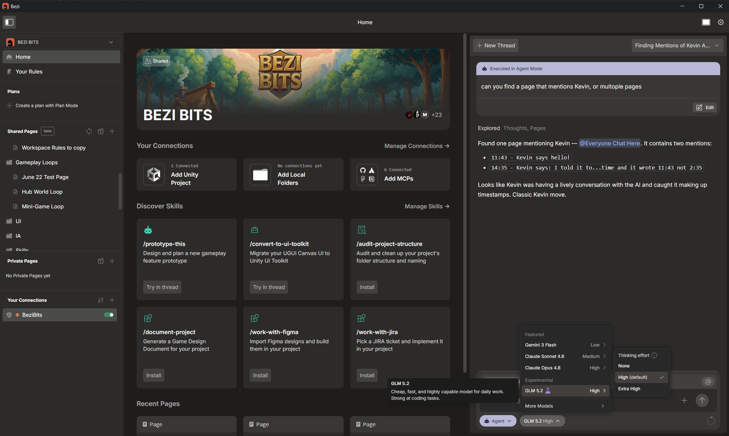Expand the Explored Thoughts, Pages section
This screenshot has height=436, width=729.
tap(512, 128)
